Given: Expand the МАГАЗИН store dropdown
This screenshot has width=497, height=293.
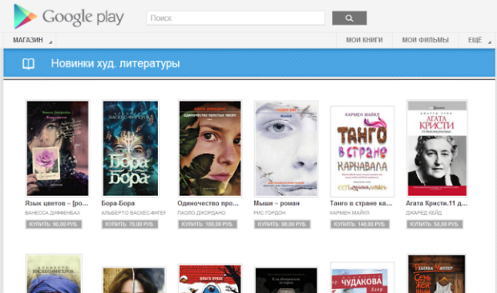Looking at the screenshot, I should 30,40.
